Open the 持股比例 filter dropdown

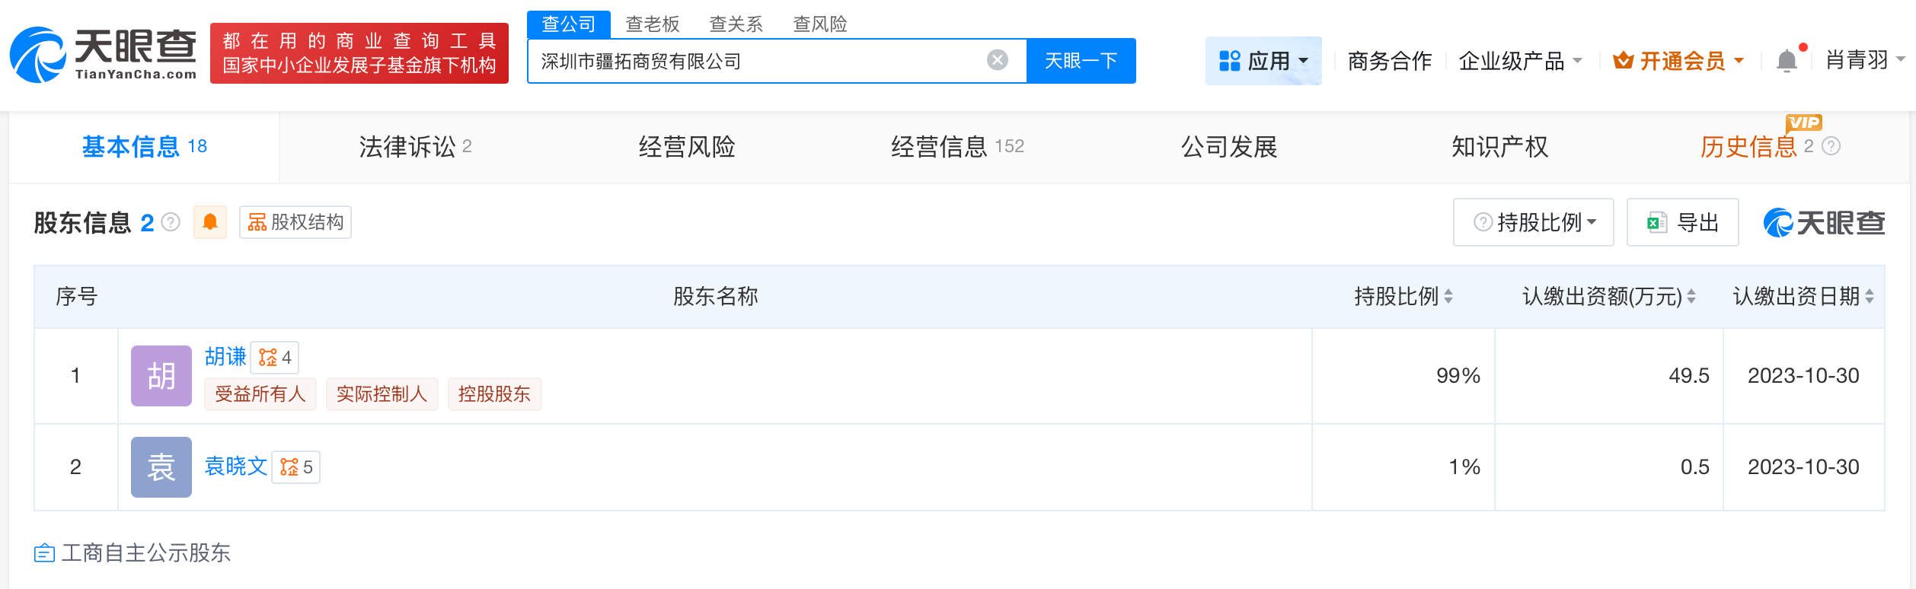(1534, 222)
